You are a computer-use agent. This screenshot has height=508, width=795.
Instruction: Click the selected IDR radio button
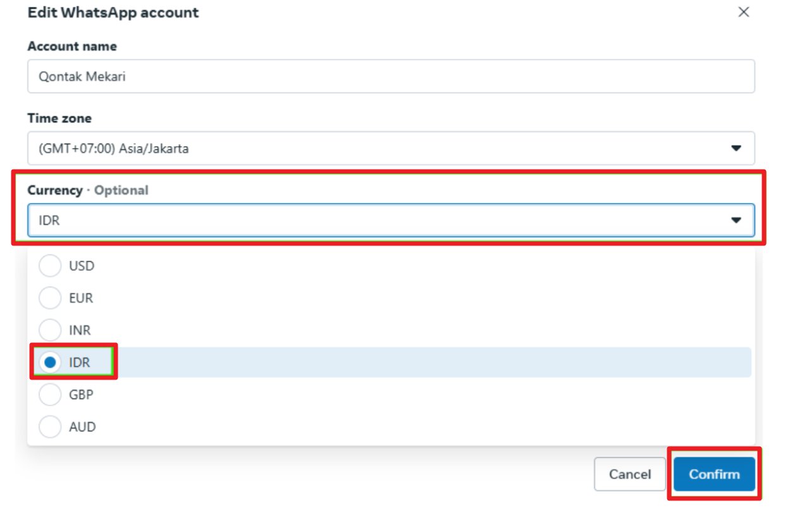(50, 362)
